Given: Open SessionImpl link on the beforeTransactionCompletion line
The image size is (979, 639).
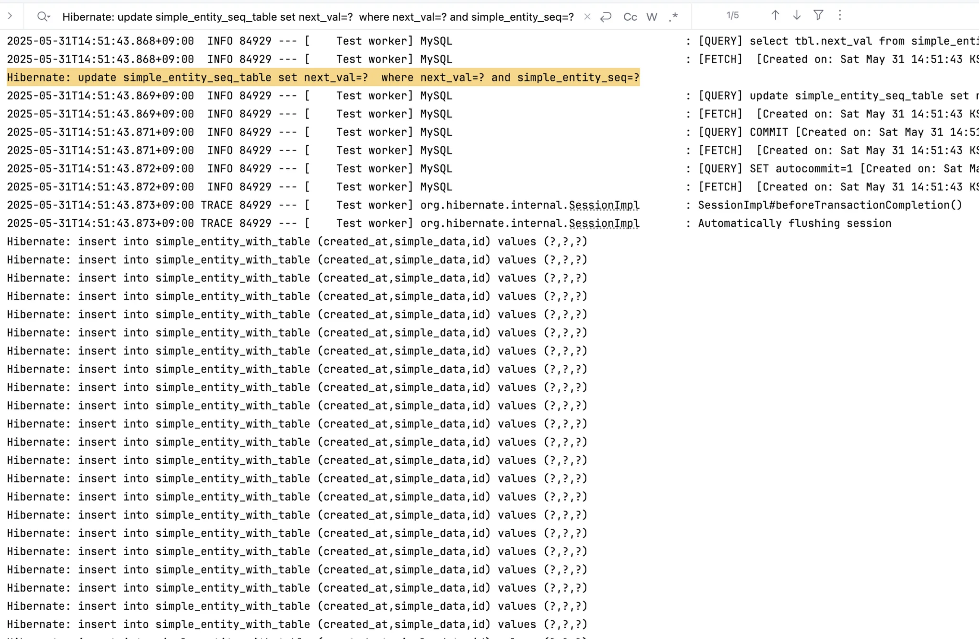Looking at the screenshot, I should point(603,205).
